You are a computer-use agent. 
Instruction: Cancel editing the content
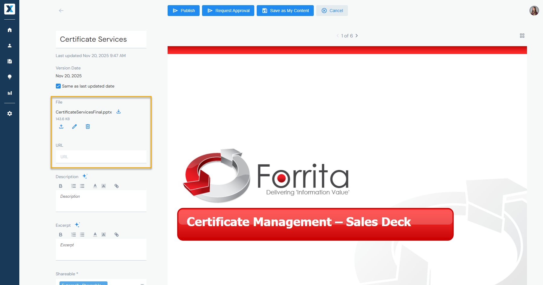click(x=332, y=11)
